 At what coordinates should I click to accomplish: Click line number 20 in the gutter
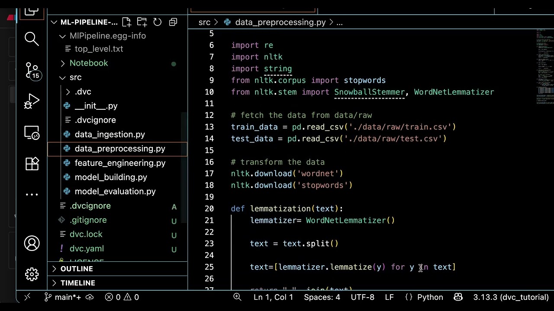pyautogui.click(x=209, y=209)
